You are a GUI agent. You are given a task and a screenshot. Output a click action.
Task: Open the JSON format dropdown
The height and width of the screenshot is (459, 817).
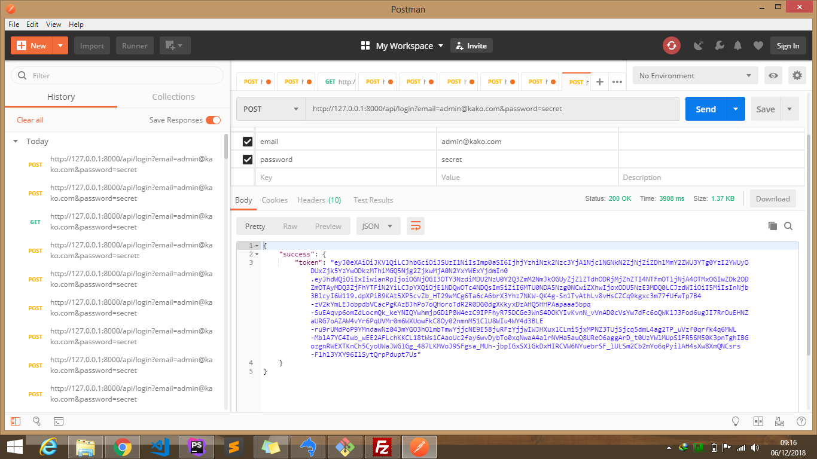(379, 226)
